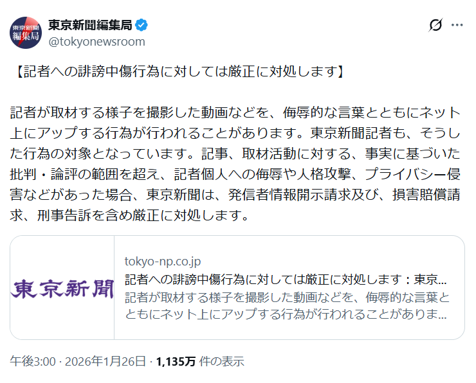Click the body line starting 記者が取材する様子
This screenshot has height=383, width=476.
236,113
